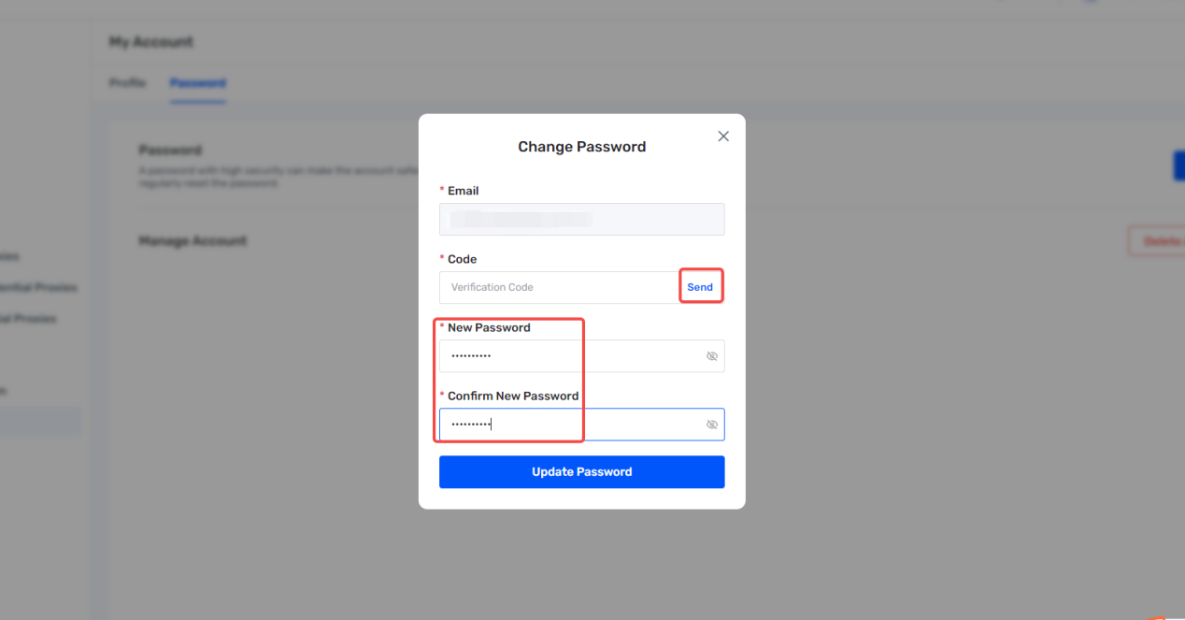Click the greyed-out Email field
The image size is (1185, 620).
(581, 219)
